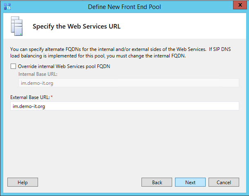Click the "Override internal Web Services pool FQDN" label text
Image resolution: width=249 pixels, height=196 pixels.
[64, 66]
